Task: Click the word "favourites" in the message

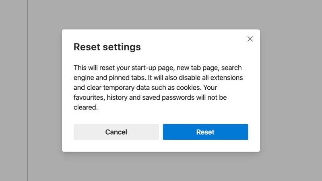Action: click(89, 97)
